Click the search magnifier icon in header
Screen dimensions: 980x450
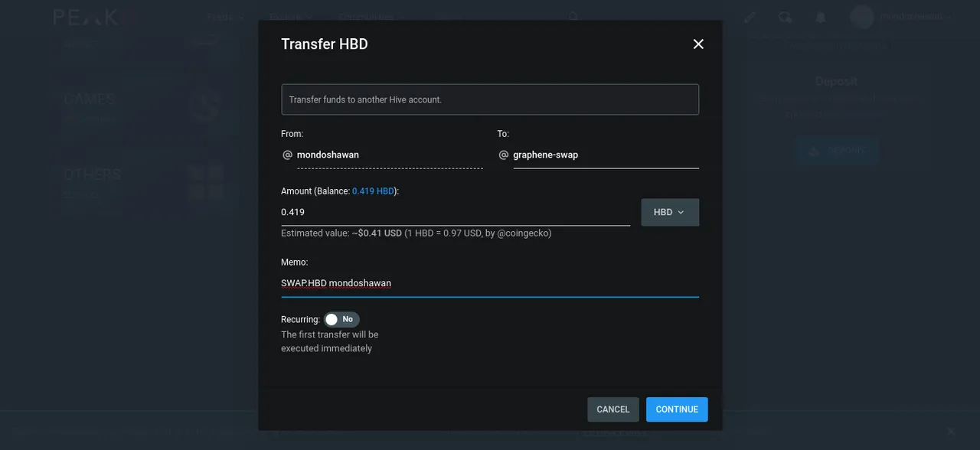573,17
